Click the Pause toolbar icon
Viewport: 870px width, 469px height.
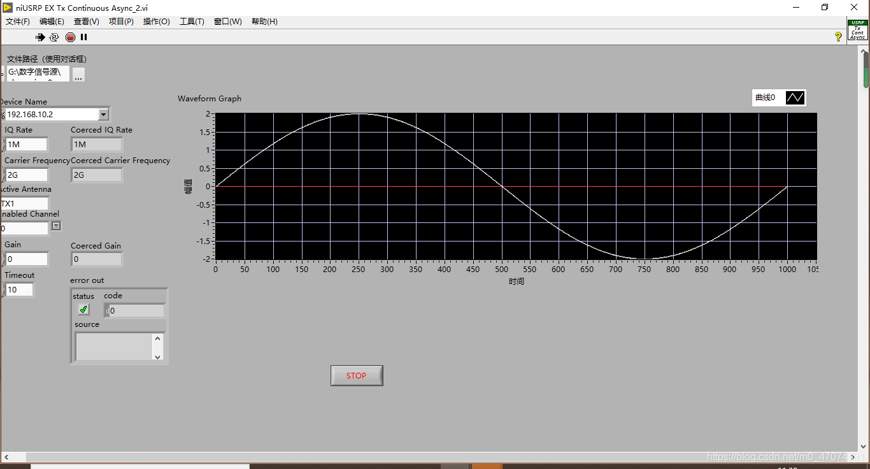[x=83, y=37]
